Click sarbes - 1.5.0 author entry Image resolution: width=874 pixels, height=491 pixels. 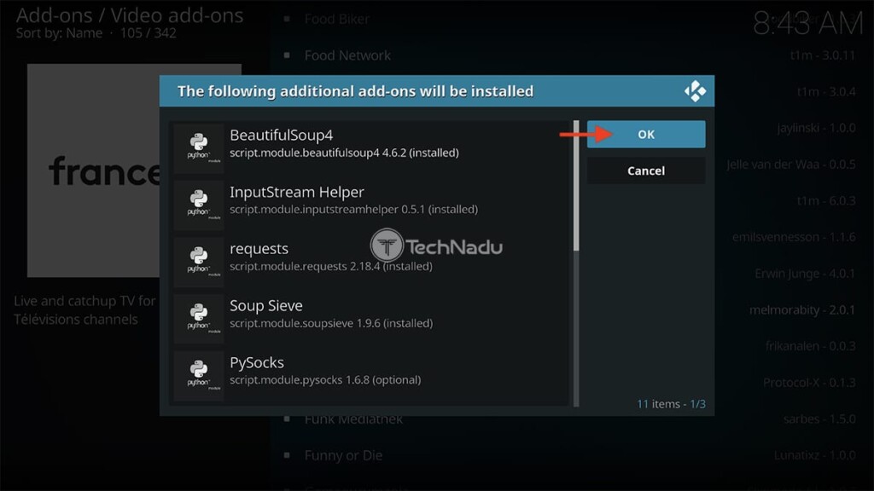click(x=819, y=419)
